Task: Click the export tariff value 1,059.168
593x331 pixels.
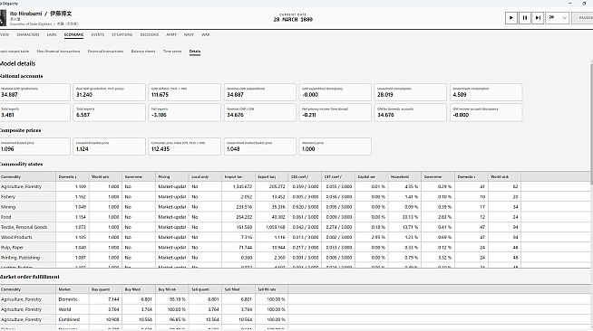Action: 276,227
